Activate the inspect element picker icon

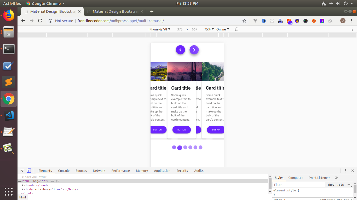coord(22,171)
